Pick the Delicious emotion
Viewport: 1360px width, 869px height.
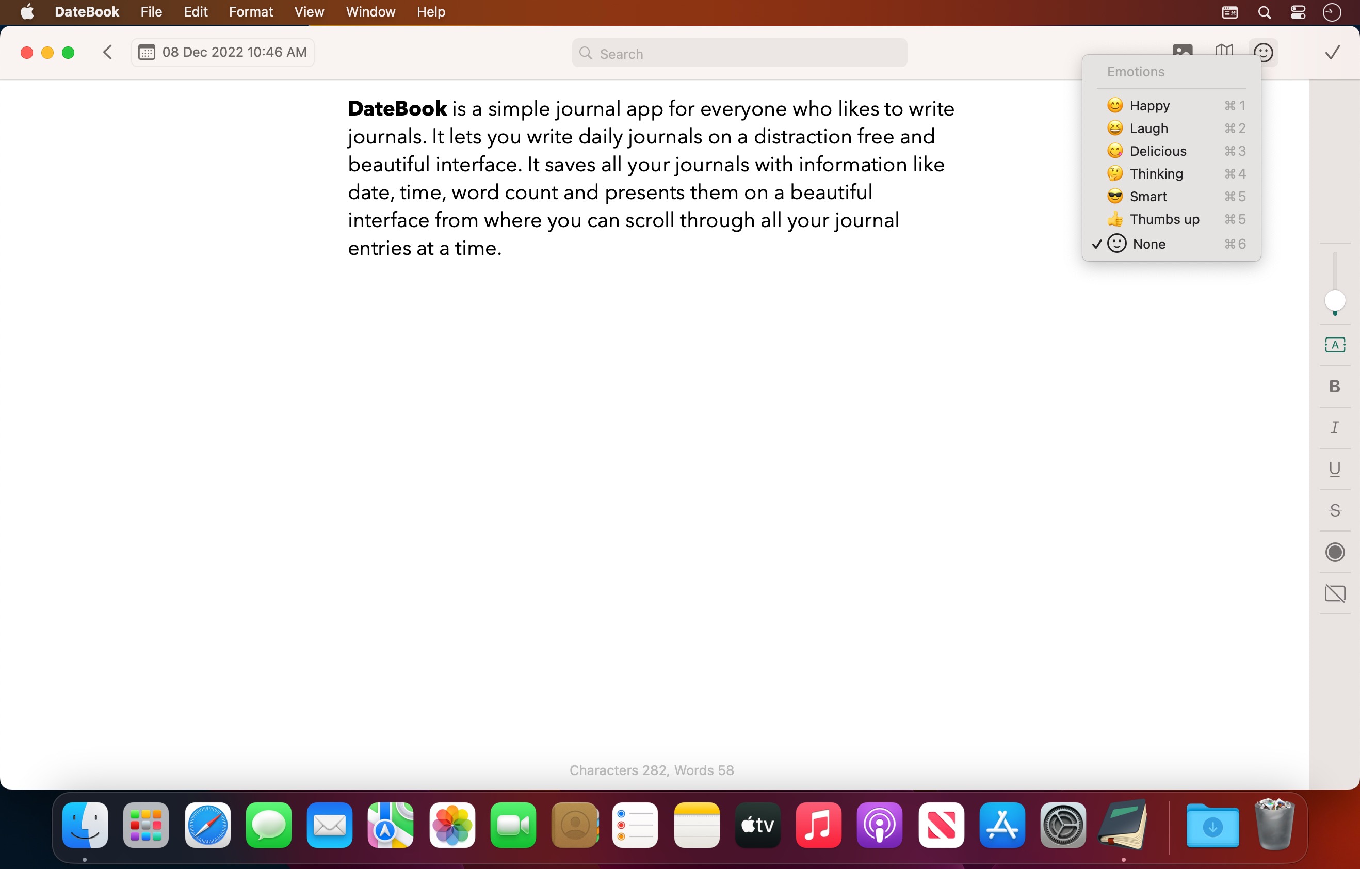click(x=1171, y=151)
